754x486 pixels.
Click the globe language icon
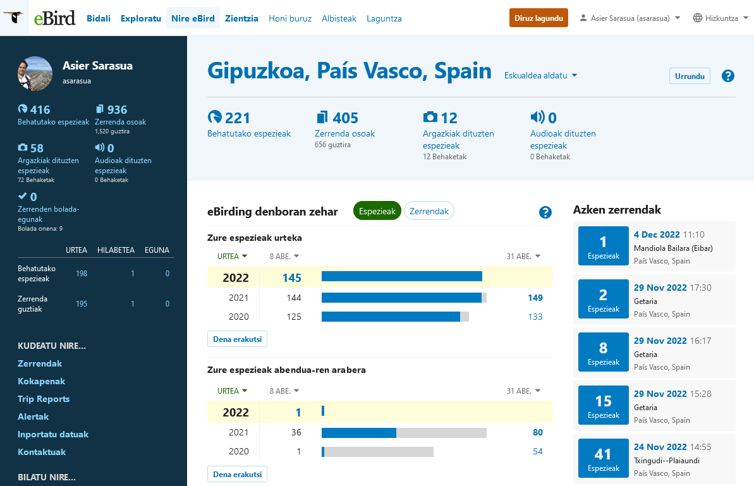(697, 18)
